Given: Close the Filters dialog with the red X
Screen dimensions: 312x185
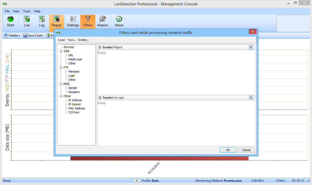Looking at the screenshot, I should point(253,32).
